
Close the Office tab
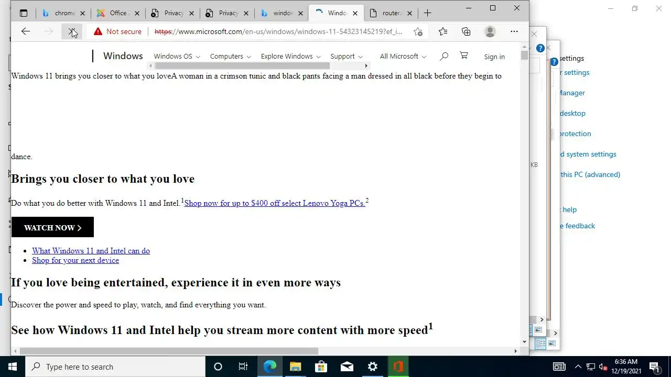pyautogui.click(x=136, y=13)
